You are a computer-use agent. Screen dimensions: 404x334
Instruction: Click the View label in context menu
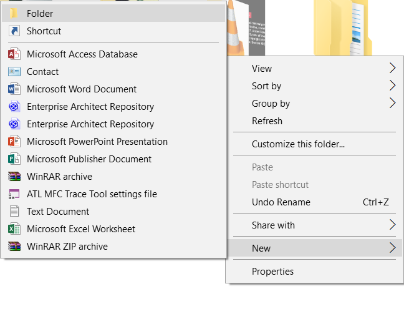pyautogui.click(x=262, y=68)
